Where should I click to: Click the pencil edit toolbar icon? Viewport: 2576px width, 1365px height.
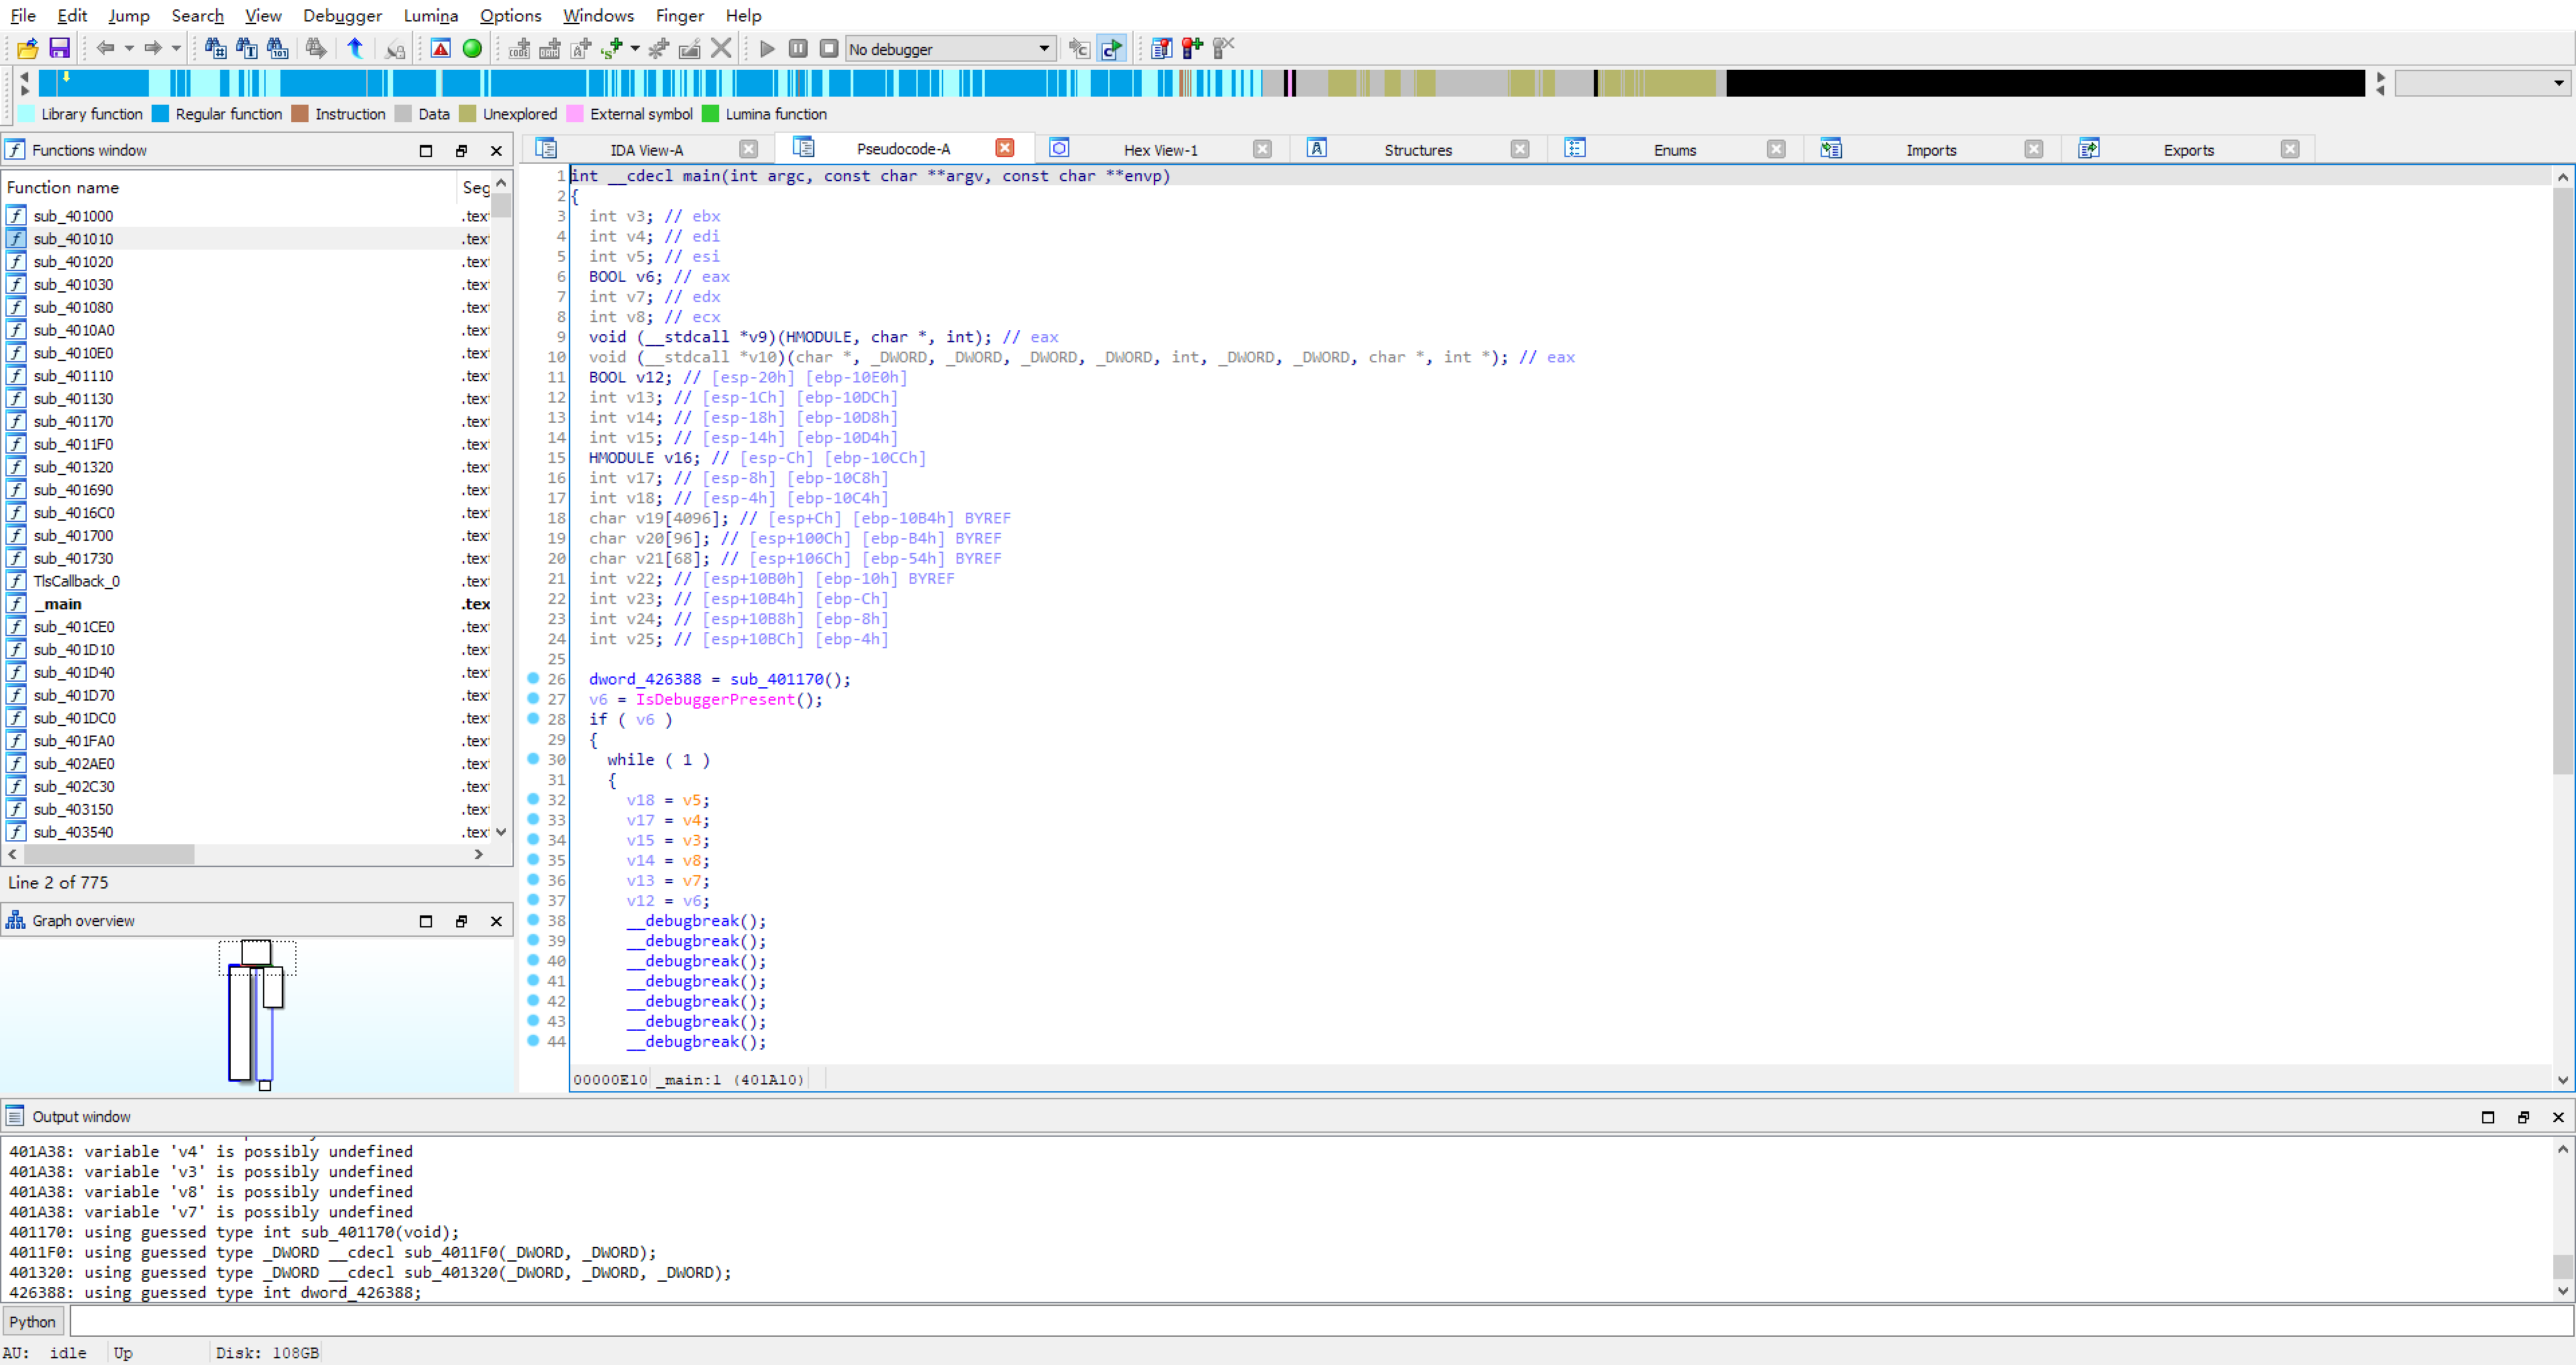pyautogui.click(x=690, y=48)
